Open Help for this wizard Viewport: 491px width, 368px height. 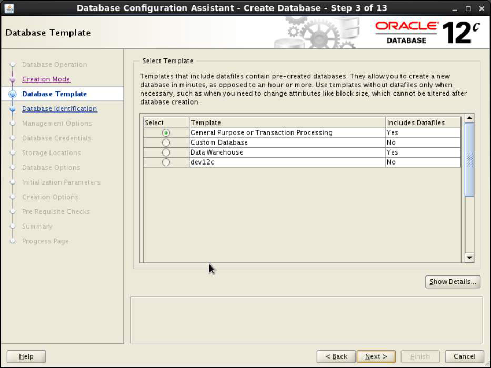26,356
